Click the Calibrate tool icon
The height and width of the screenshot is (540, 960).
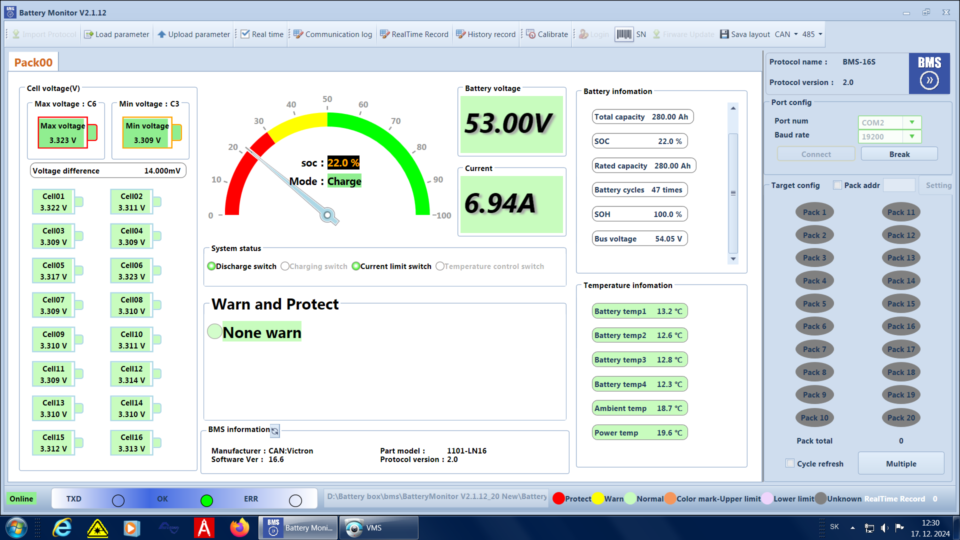pos(530,34)
